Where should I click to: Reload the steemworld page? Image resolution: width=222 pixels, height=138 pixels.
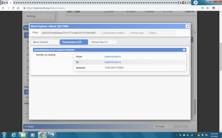(x=13, y=8)
